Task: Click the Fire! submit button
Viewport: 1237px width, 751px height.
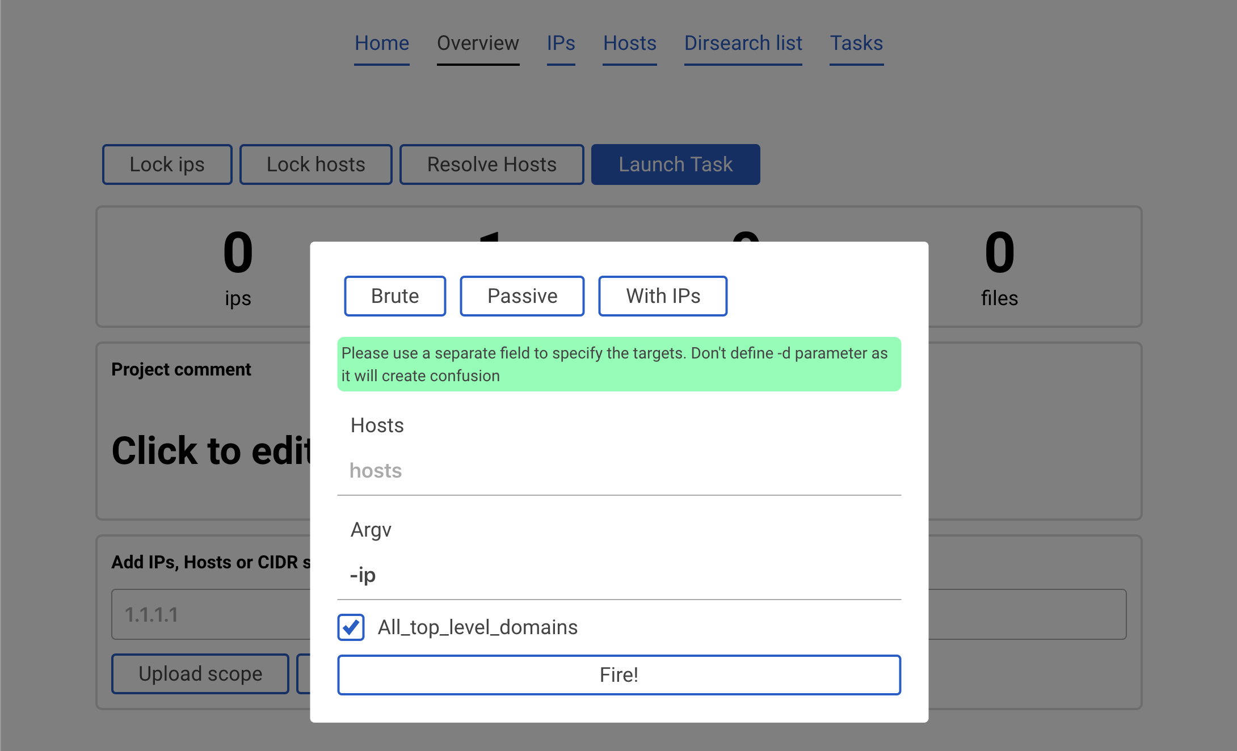Action: click(x=618, y=675)
